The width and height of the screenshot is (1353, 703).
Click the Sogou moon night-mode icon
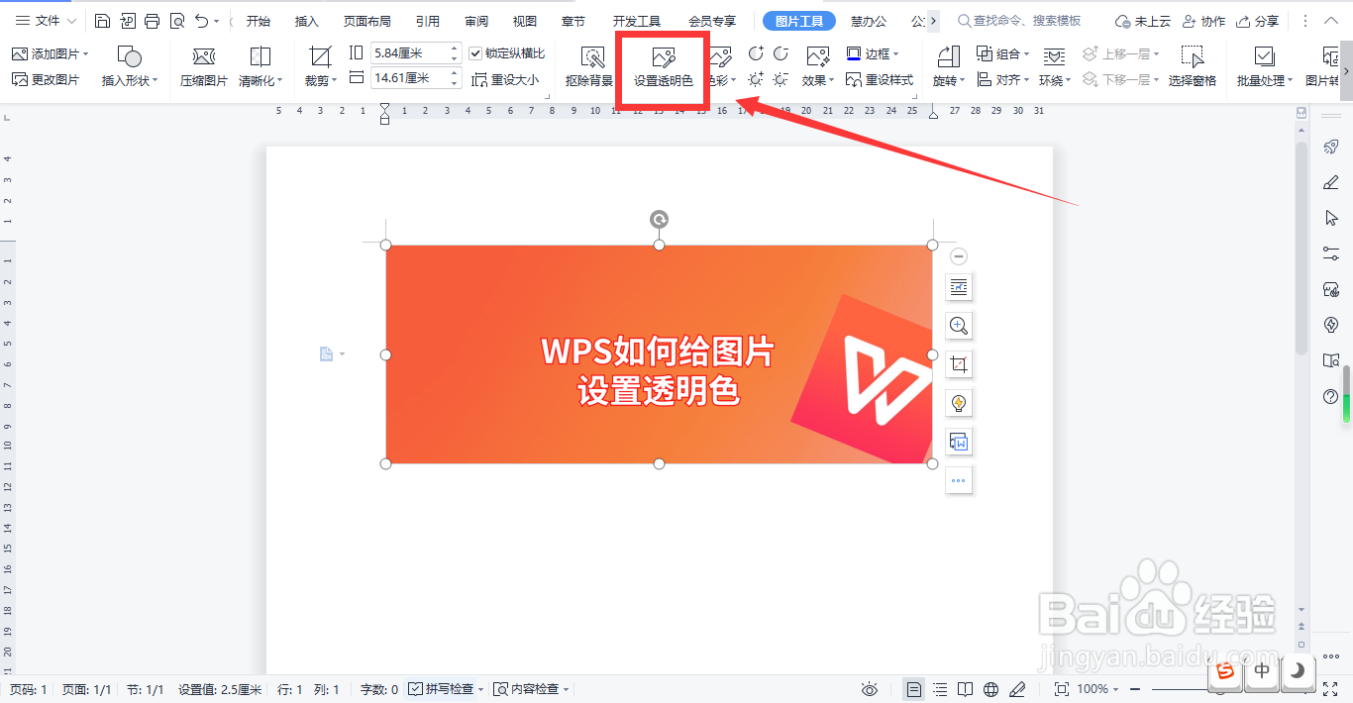pyautogui.click(x=1298, y=671)
